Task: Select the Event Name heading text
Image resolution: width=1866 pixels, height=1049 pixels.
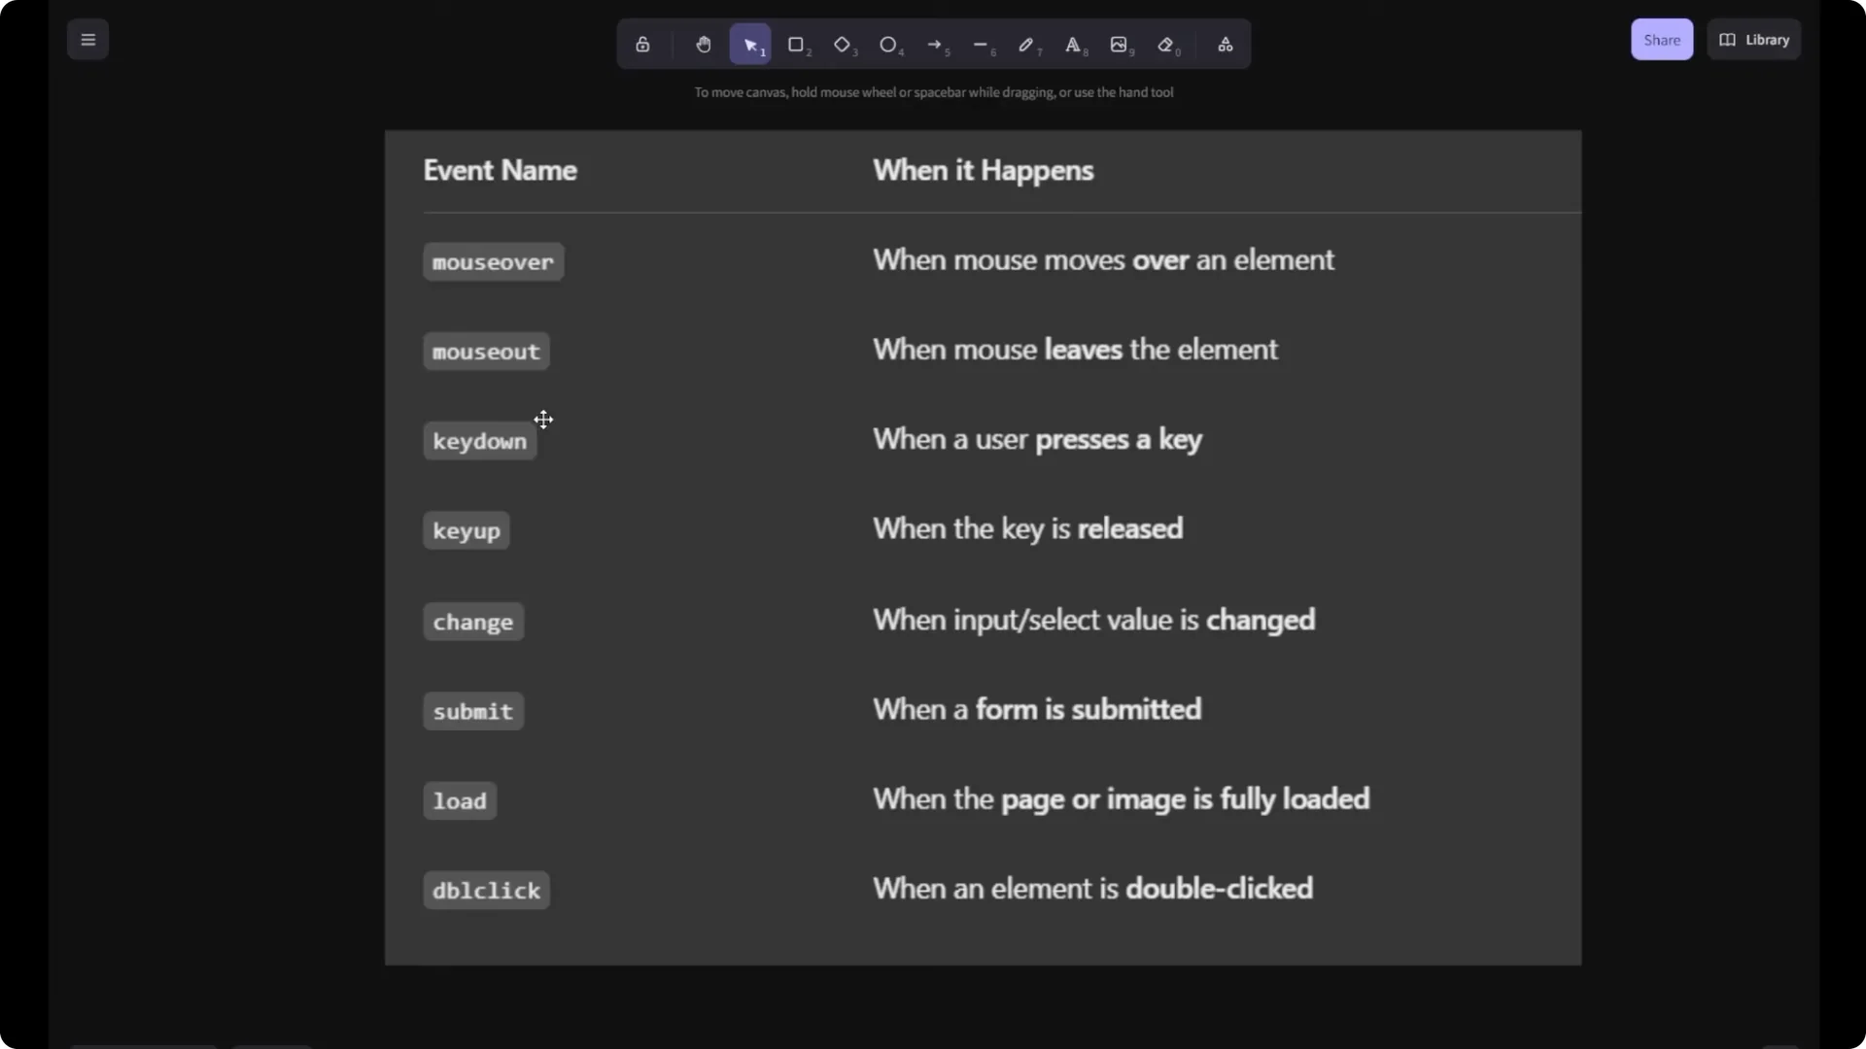Action: pos(500,170)
